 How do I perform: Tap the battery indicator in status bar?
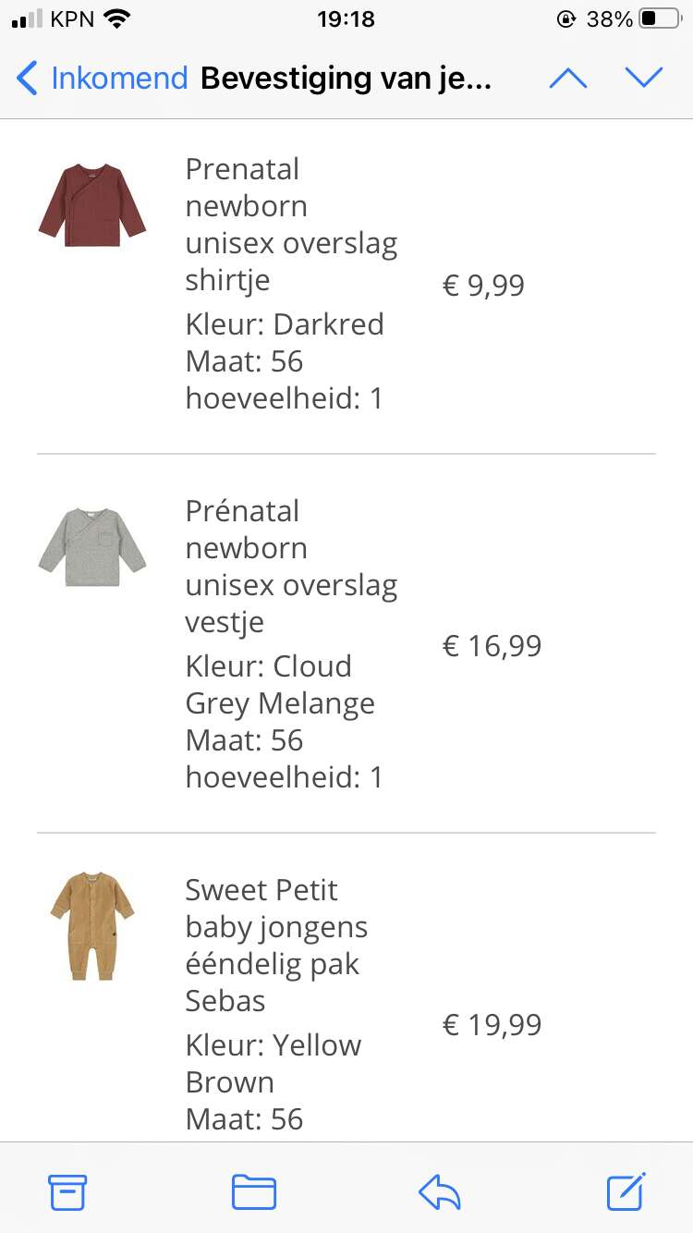[660, 18]
